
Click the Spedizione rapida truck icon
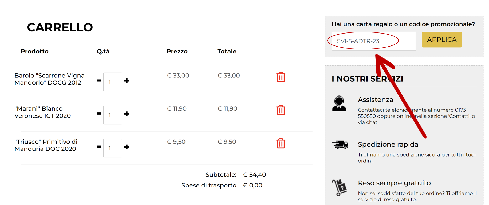click(x=340, y=145)
